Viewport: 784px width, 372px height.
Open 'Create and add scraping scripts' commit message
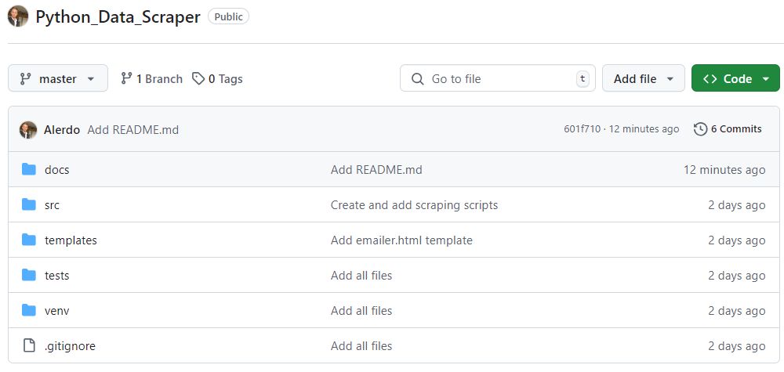pyautogui.click(x=414, y=205)
